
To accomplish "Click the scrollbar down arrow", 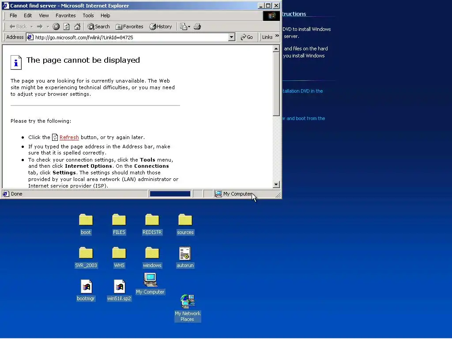I will [x=276, y=185].
